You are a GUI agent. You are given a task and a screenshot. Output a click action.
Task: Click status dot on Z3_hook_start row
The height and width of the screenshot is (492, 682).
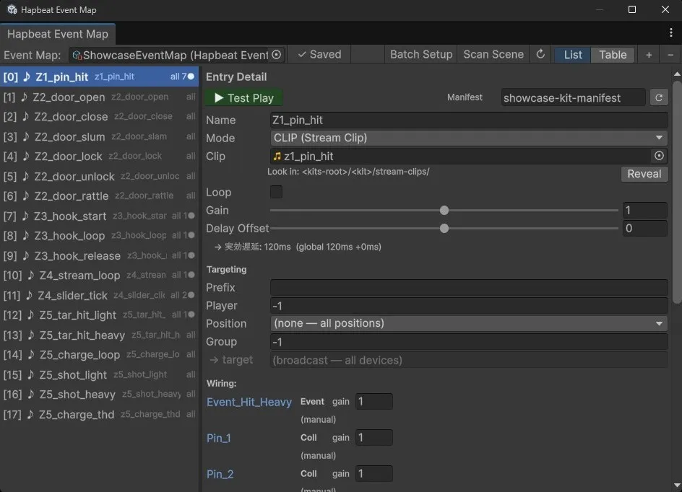[x=191, y=216]
